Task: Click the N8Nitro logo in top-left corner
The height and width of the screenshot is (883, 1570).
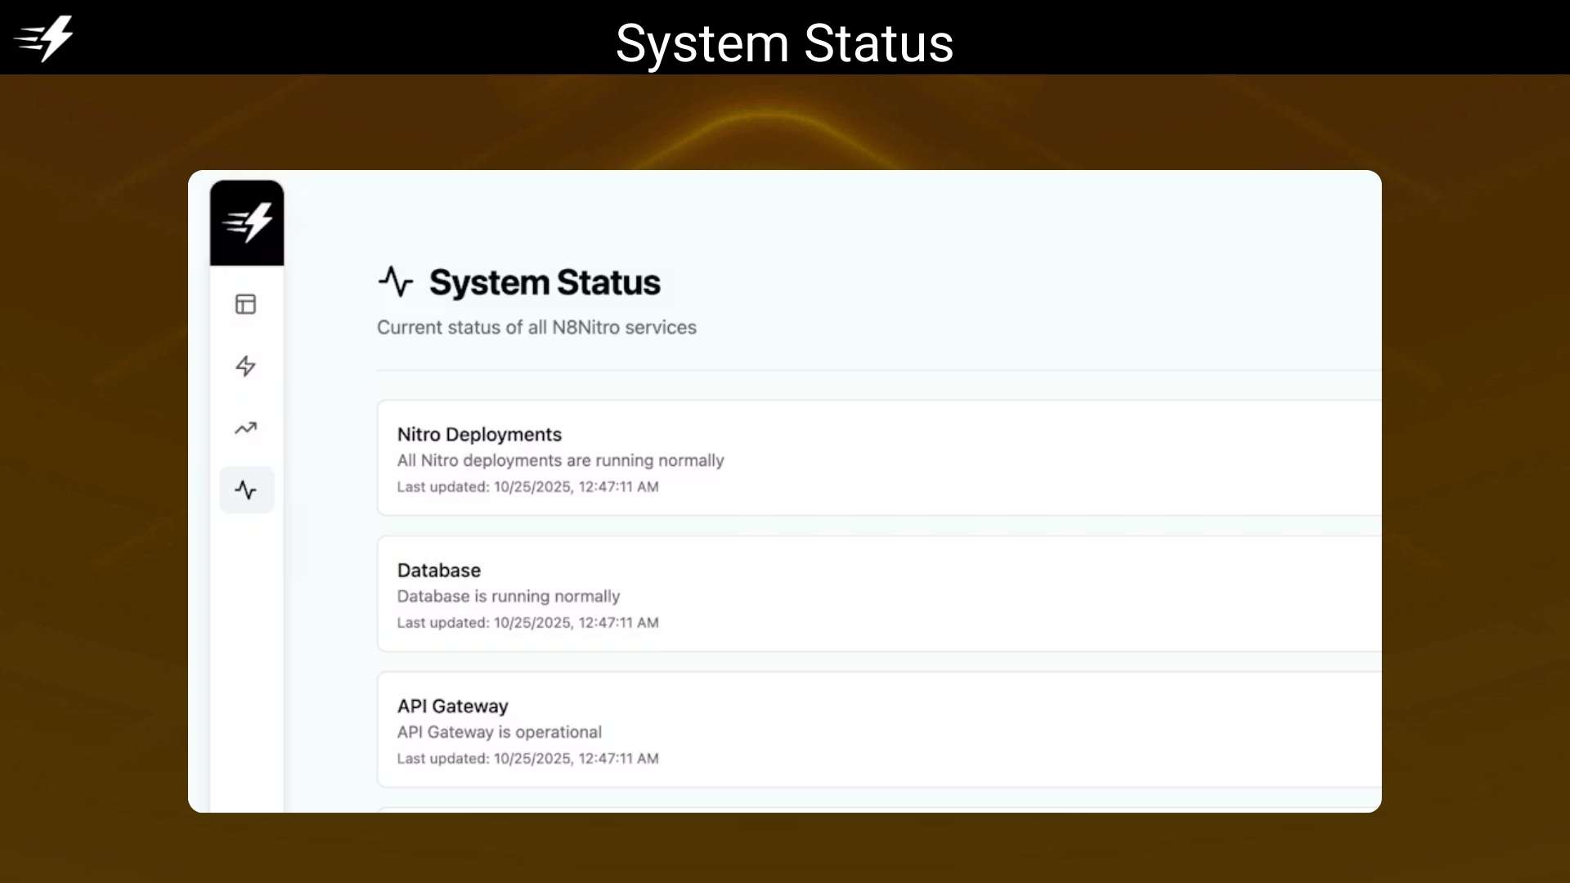Action: (x=43, y=37)
